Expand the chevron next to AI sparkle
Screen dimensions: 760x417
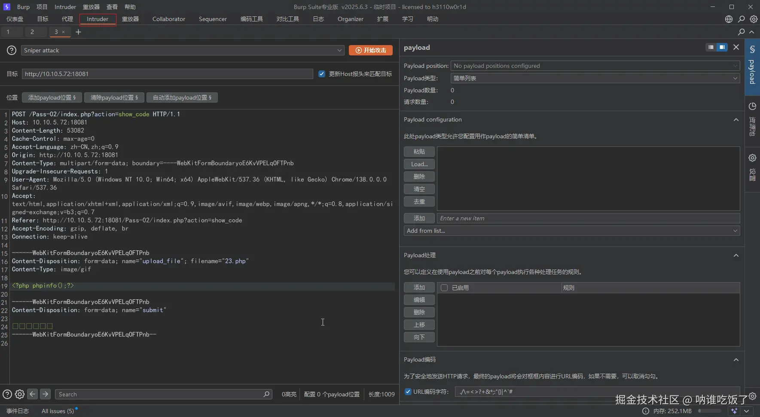(747, 411)
